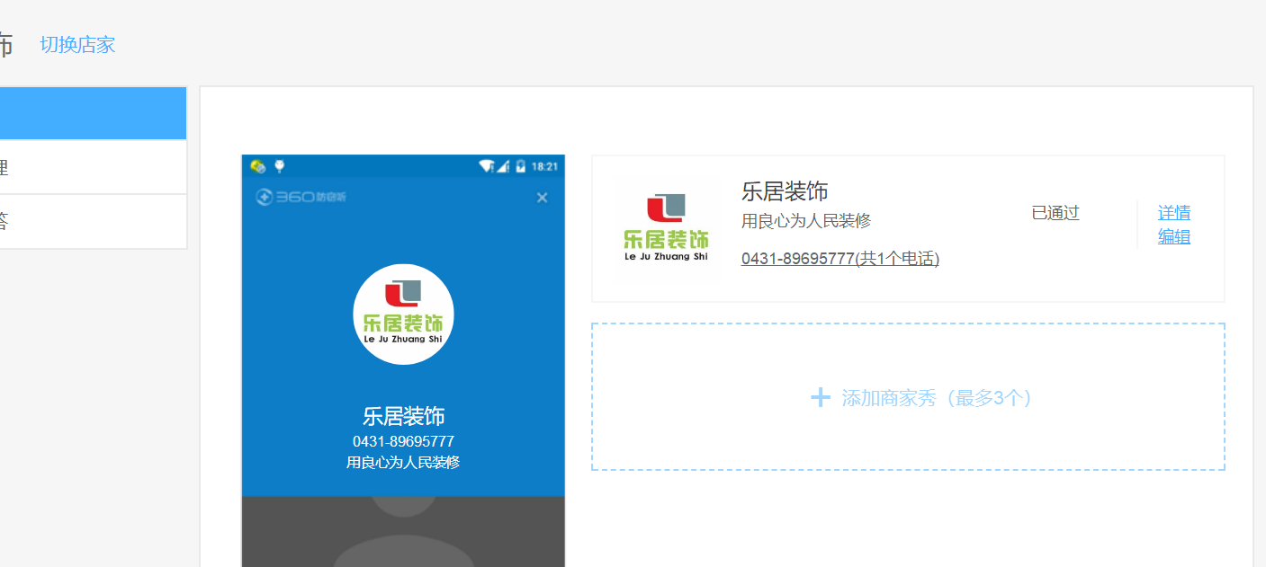Click the 已通过 status label
Screen dimensions: 1266x567
tap(1055, 213)
